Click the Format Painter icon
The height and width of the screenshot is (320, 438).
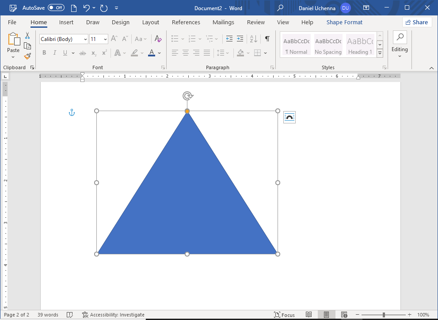click(27, 56)
